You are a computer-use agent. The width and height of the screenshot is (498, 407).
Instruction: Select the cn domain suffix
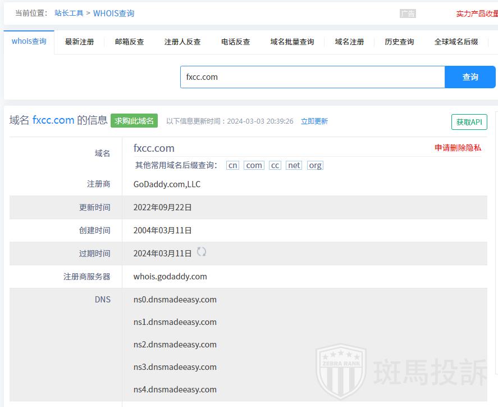click(232, 165)
